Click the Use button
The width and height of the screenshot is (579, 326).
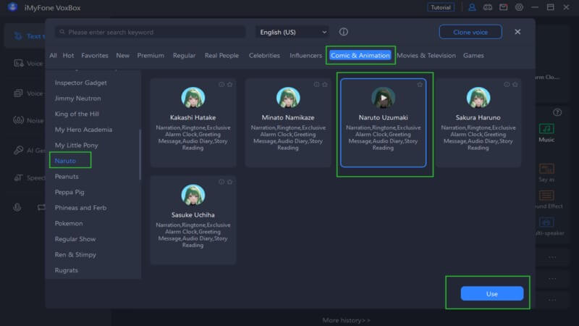click(492, 294)
